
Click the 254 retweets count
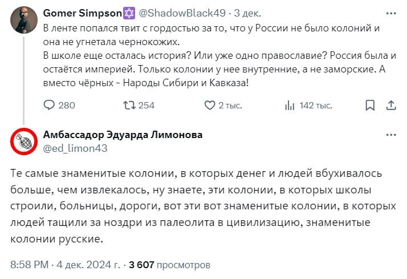[146, 105]
